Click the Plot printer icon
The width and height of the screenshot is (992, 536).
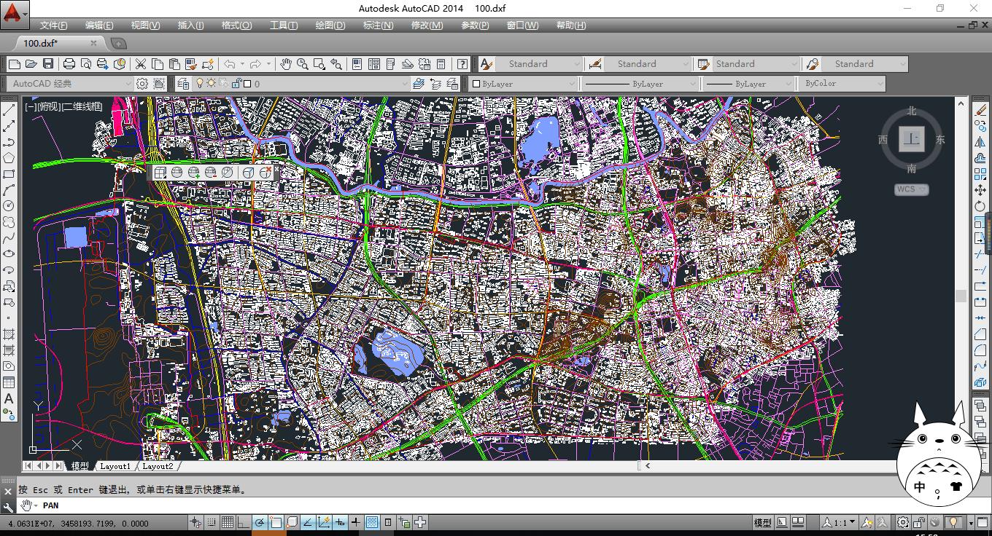[x=69, y=64]
